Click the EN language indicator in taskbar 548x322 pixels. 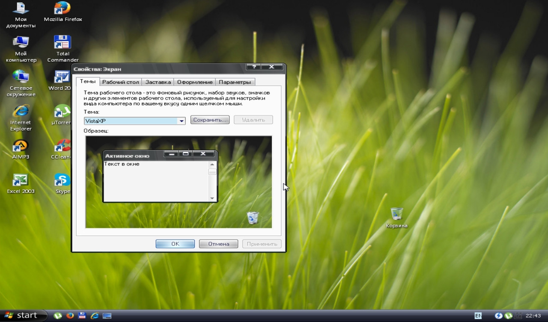coord(478,316)
